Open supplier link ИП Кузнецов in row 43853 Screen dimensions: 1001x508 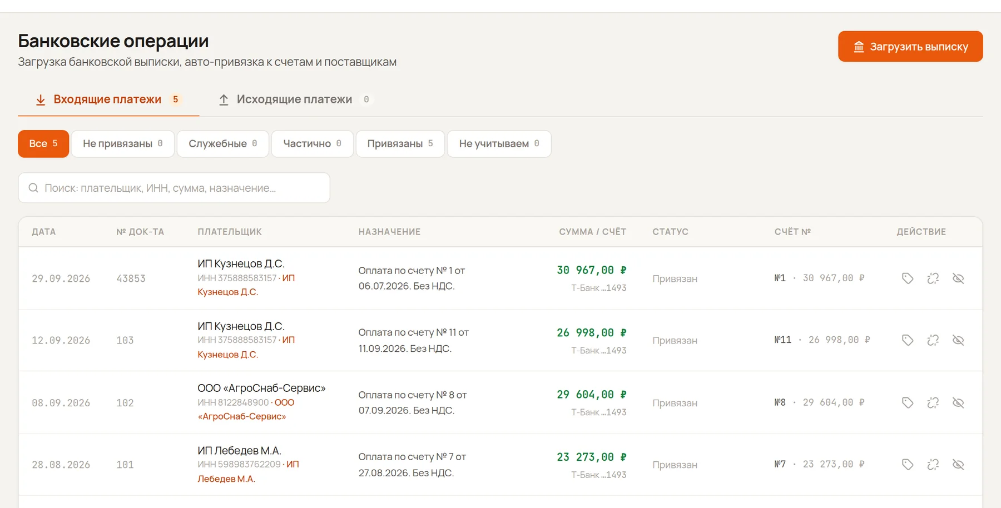pos(246,285)
